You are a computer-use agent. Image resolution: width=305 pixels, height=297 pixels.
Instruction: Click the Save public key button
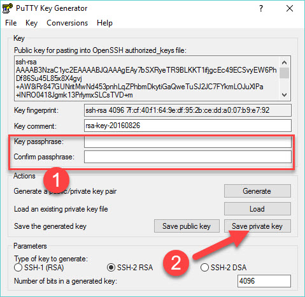point(187,226)
